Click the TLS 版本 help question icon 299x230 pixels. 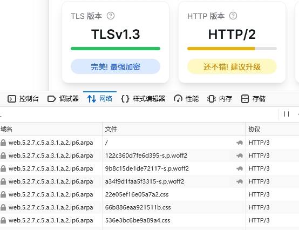point(111,16)
